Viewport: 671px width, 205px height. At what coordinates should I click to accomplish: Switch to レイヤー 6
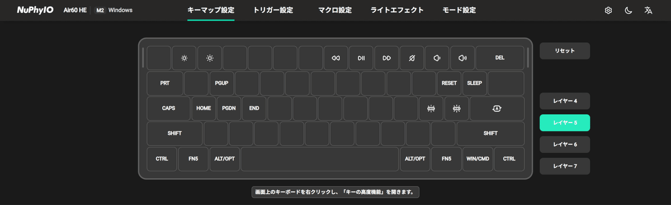pyautogui.click(x=565, y=144)
